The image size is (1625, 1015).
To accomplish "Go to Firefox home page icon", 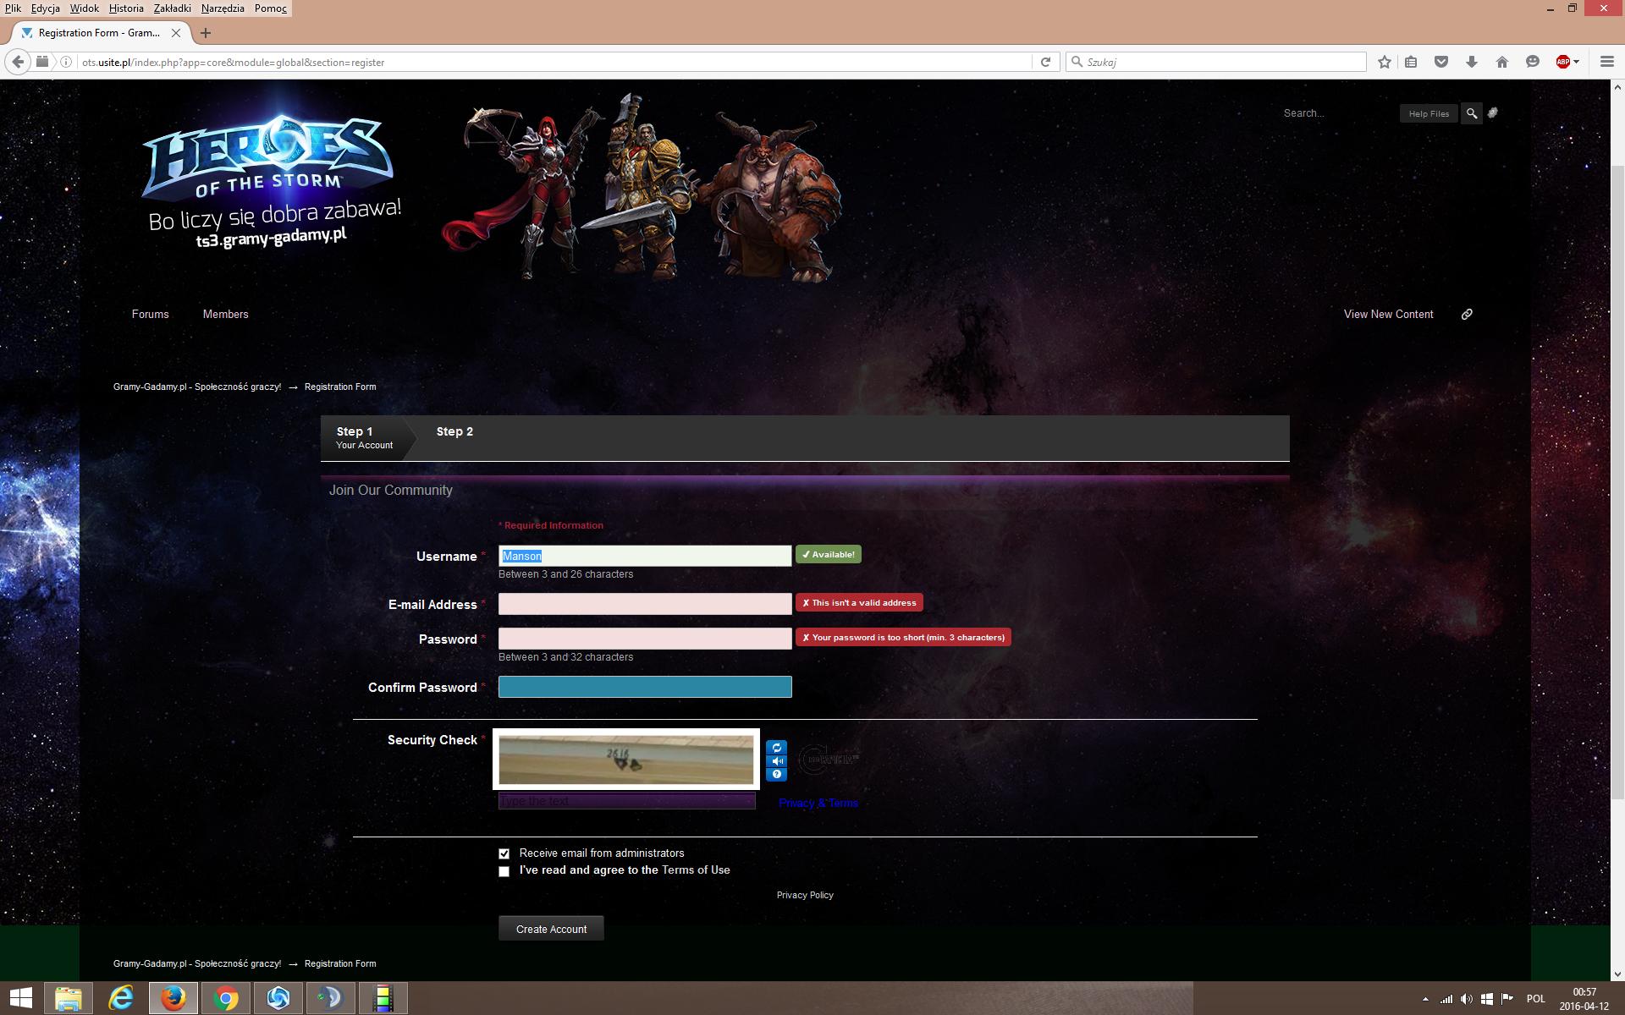I will [1502, 62].
